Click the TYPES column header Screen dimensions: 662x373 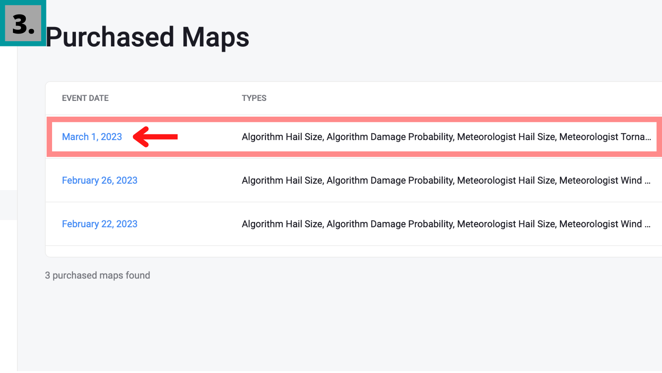[x=254, y=98]
